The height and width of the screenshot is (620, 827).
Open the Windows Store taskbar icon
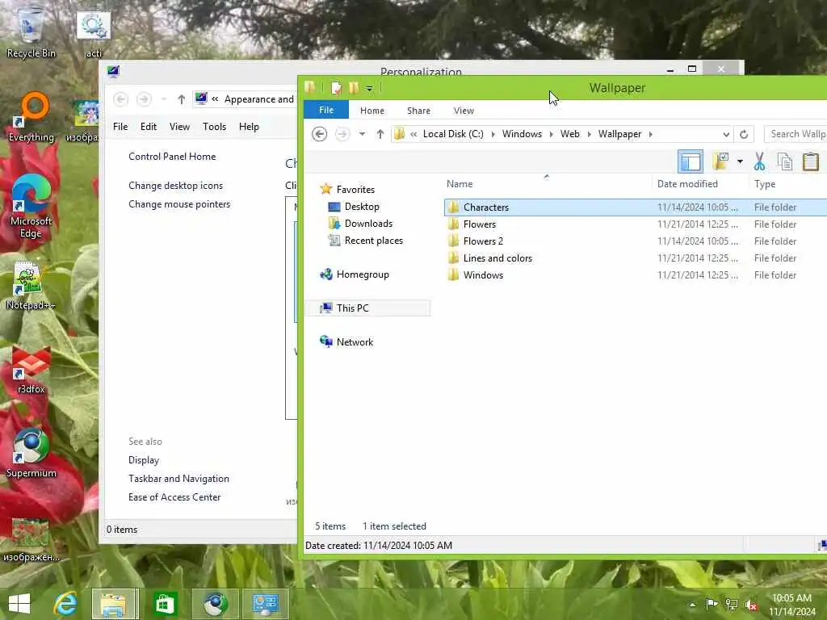(x=165, y=604)
